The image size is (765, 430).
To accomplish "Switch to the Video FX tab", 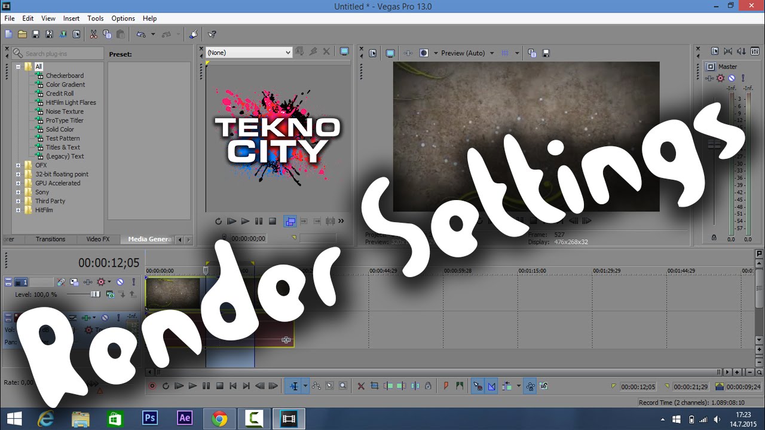I will (x=98, y=239).
